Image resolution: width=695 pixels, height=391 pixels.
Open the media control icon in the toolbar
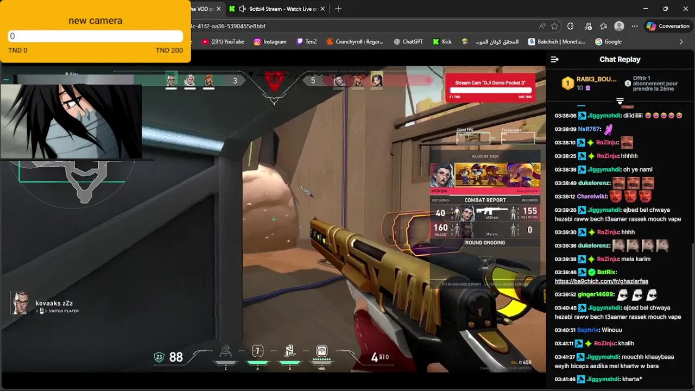[x=588, y=26]
